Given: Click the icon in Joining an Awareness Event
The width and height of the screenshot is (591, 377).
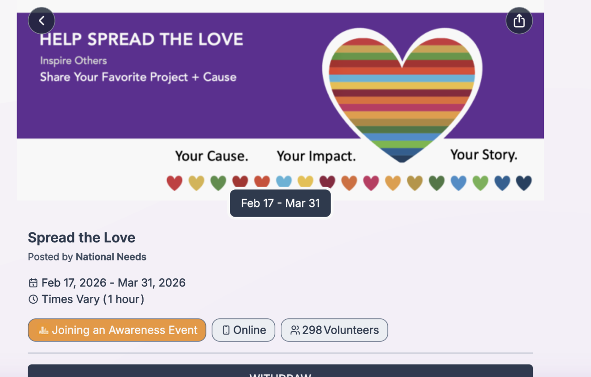Looking at the screenshot, I should tap(44, 330).
